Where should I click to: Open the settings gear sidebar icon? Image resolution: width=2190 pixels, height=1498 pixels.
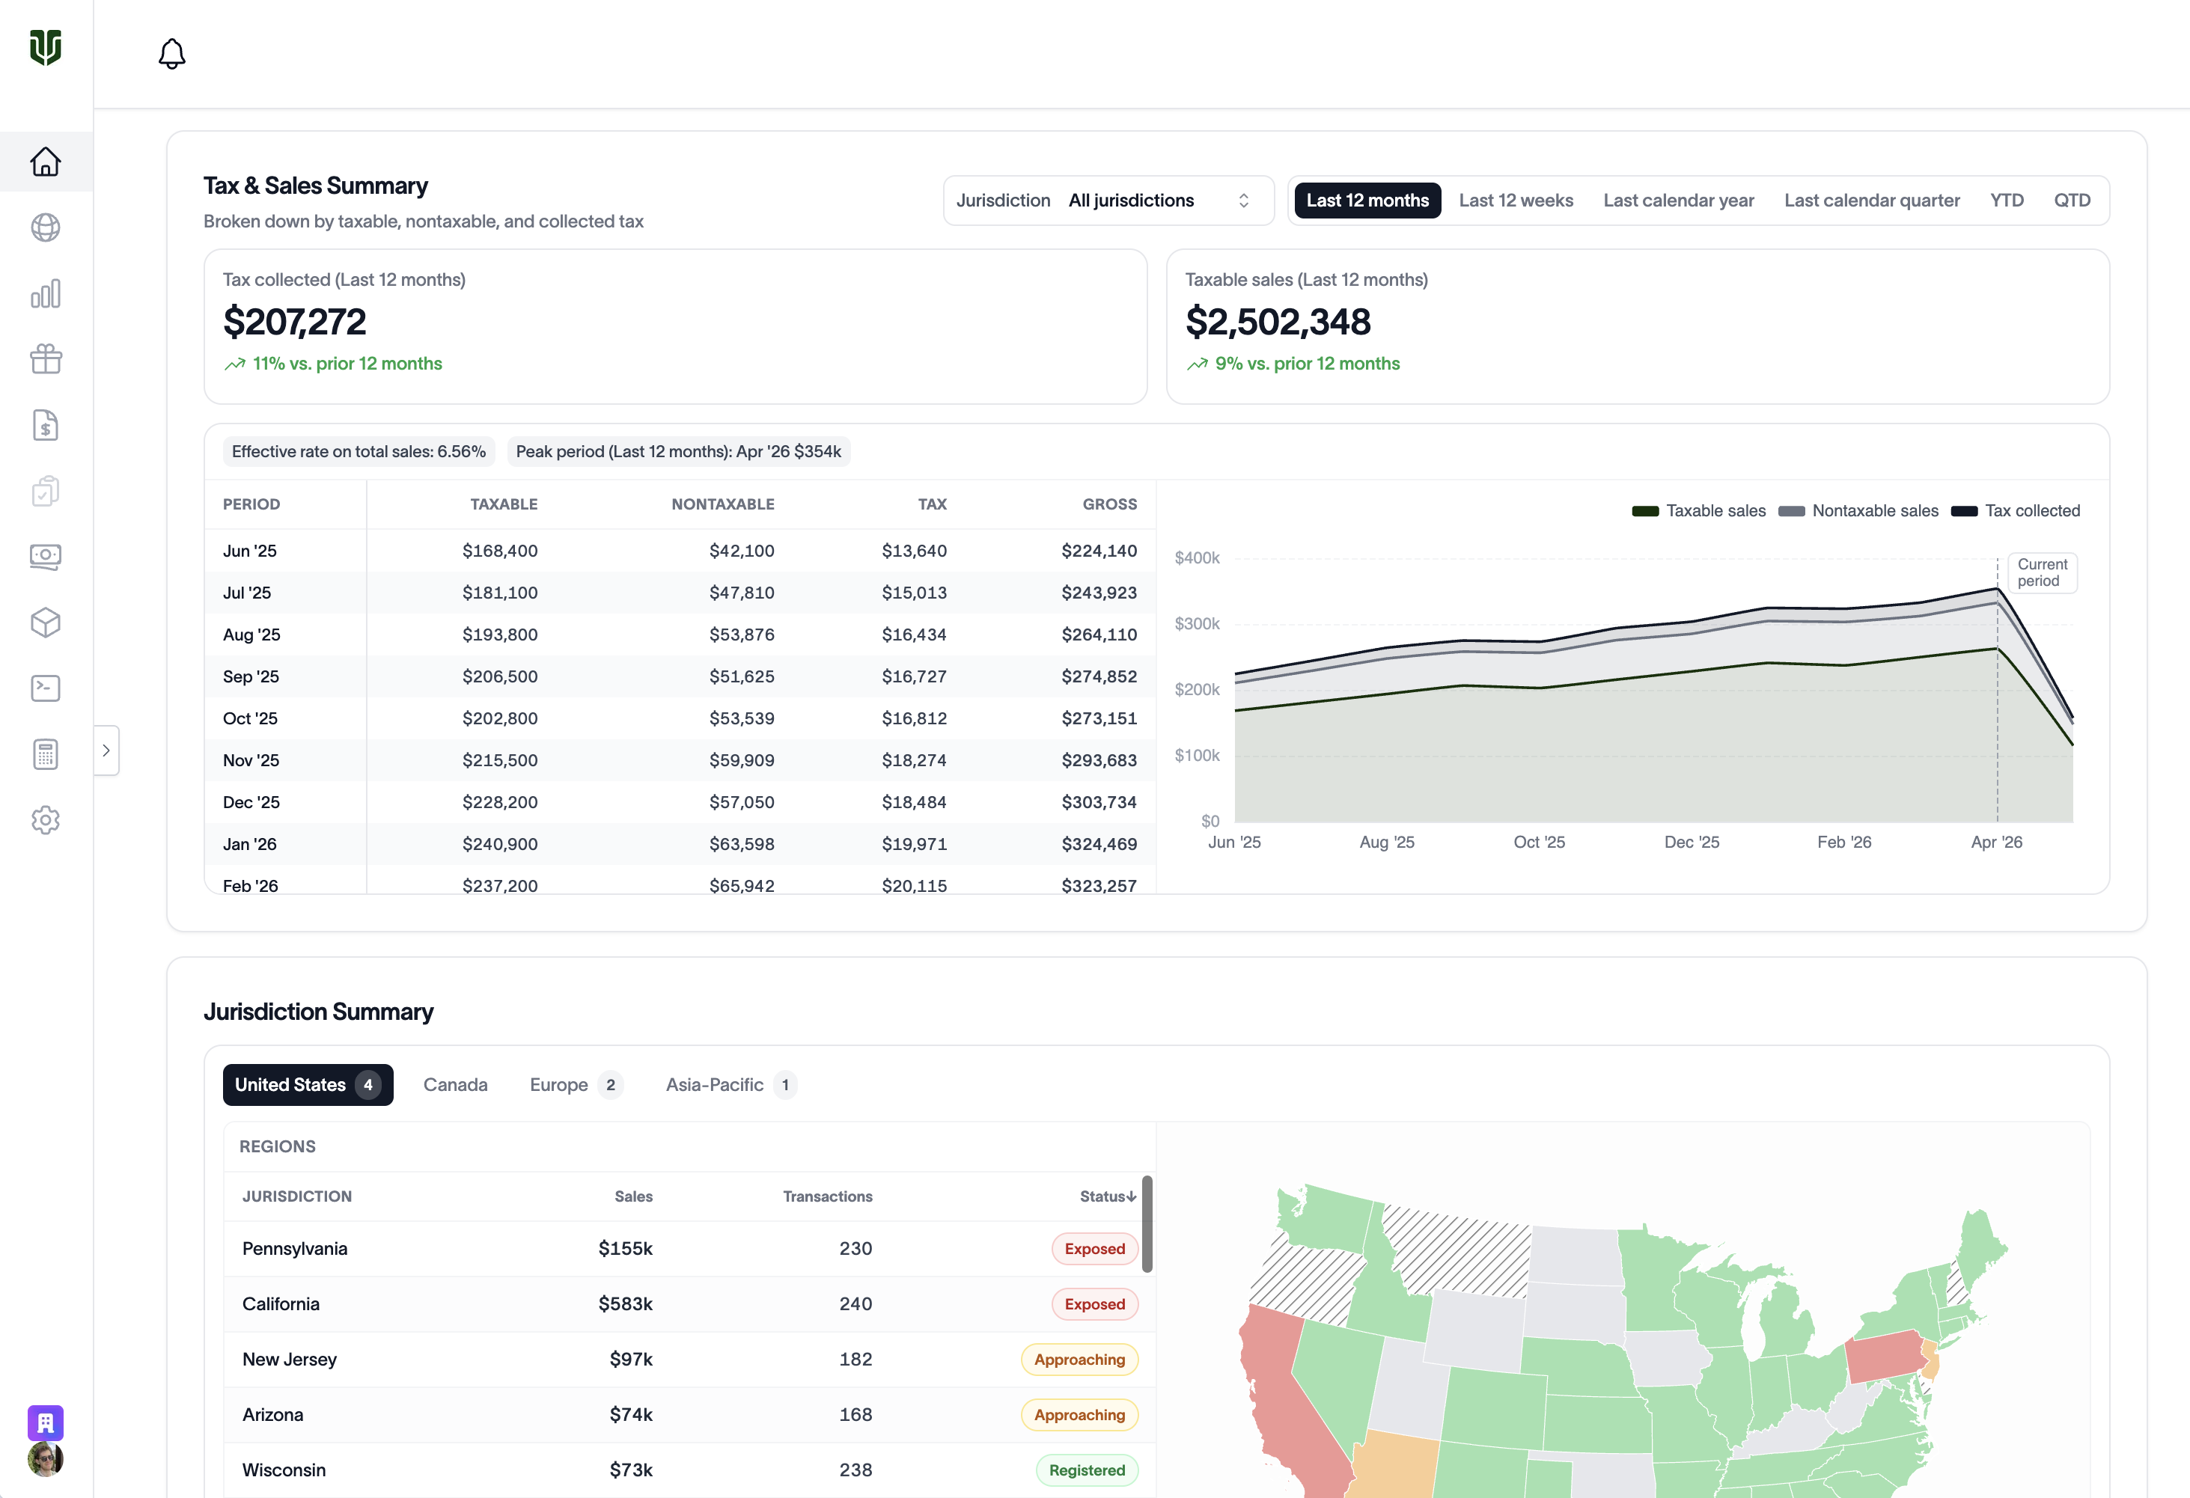click(x=45, y=819)
